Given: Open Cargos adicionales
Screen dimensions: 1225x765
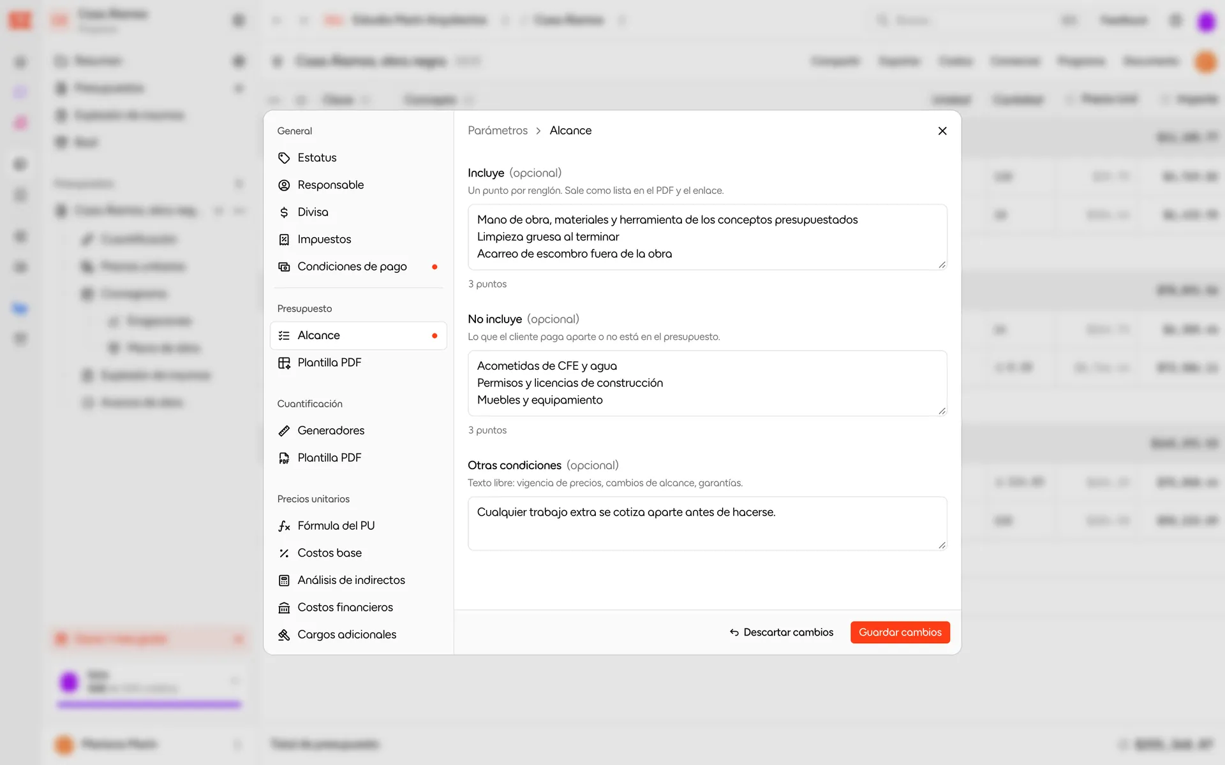Looking at the screenshot, I should pos(358,634).
